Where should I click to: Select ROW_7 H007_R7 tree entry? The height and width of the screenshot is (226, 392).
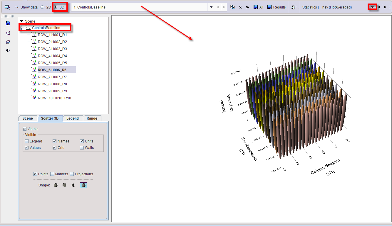click(x=52, y=77)
